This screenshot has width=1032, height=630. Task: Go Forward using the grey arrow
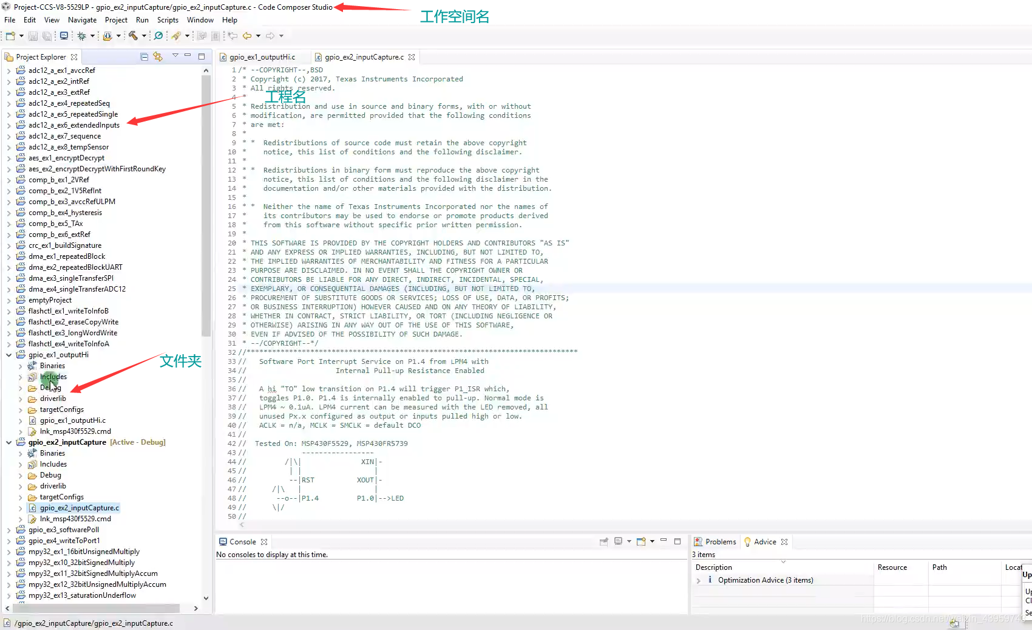(x=270, y=36)
